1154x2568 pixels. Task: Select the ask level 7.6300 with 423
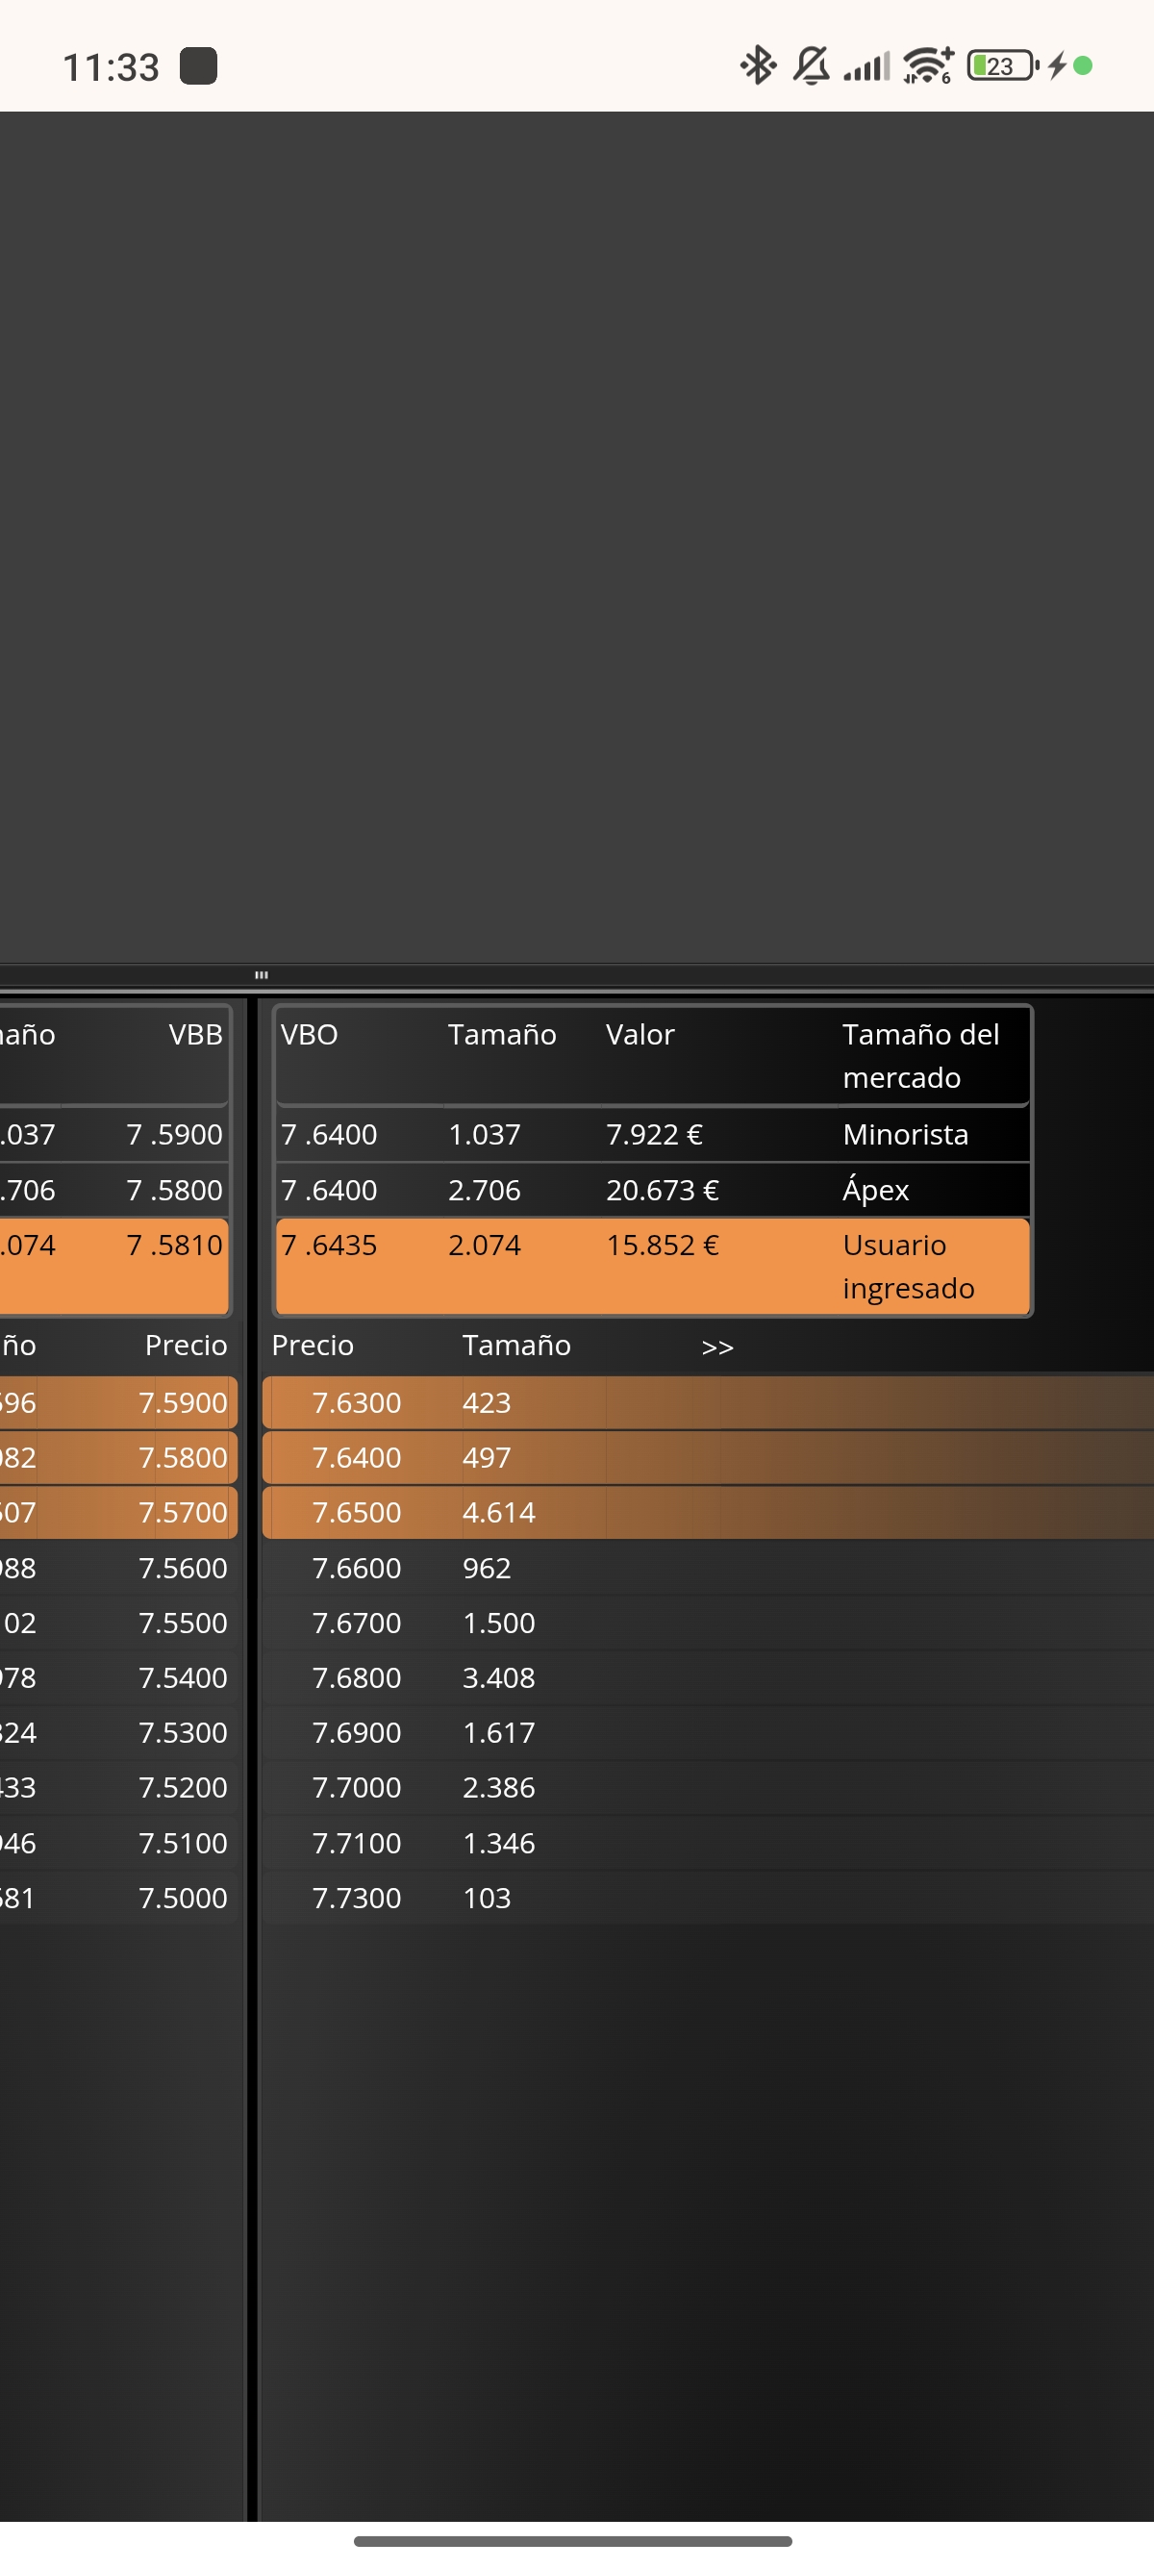pos(708,1402)
